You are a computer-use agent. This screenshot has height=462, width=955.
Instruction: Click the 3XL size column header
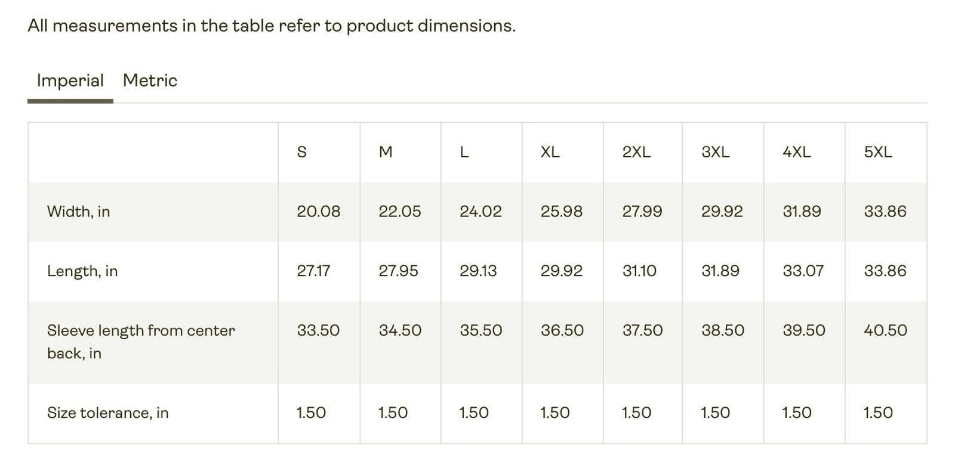click(x=715, y=152)
